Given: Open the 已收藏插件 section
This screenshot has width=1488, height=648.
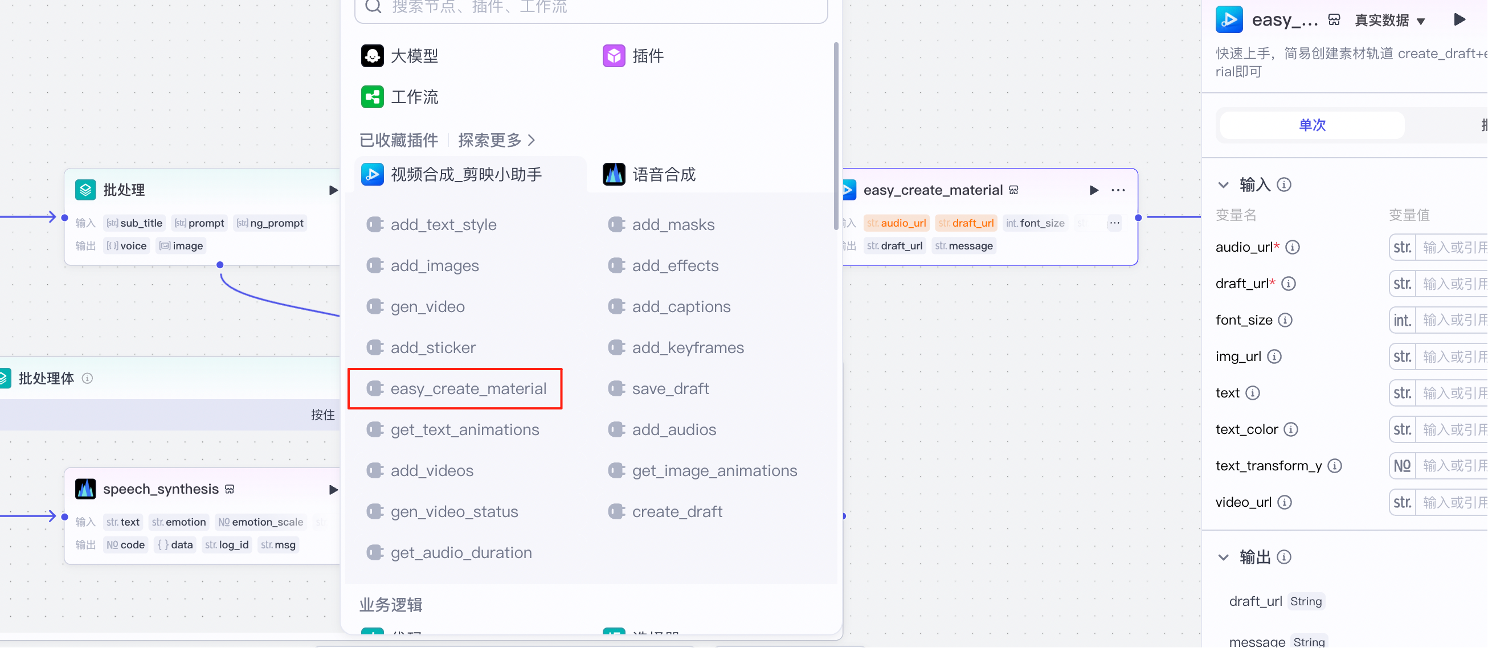Looking at the screenshot, I should point(398,140).
